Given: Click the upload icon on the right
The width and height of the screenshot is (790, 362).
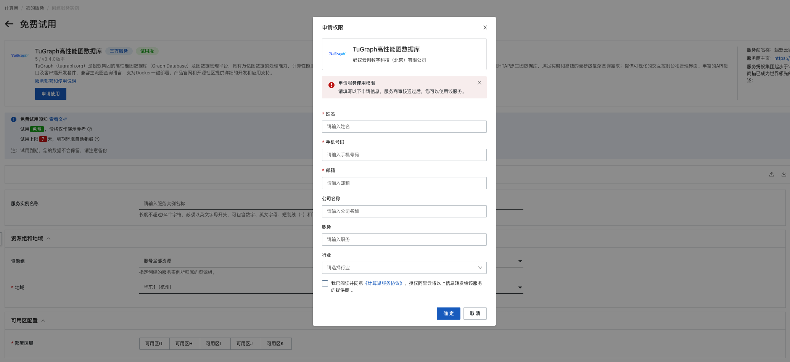Looking at the screenshot, I should 772,174.
